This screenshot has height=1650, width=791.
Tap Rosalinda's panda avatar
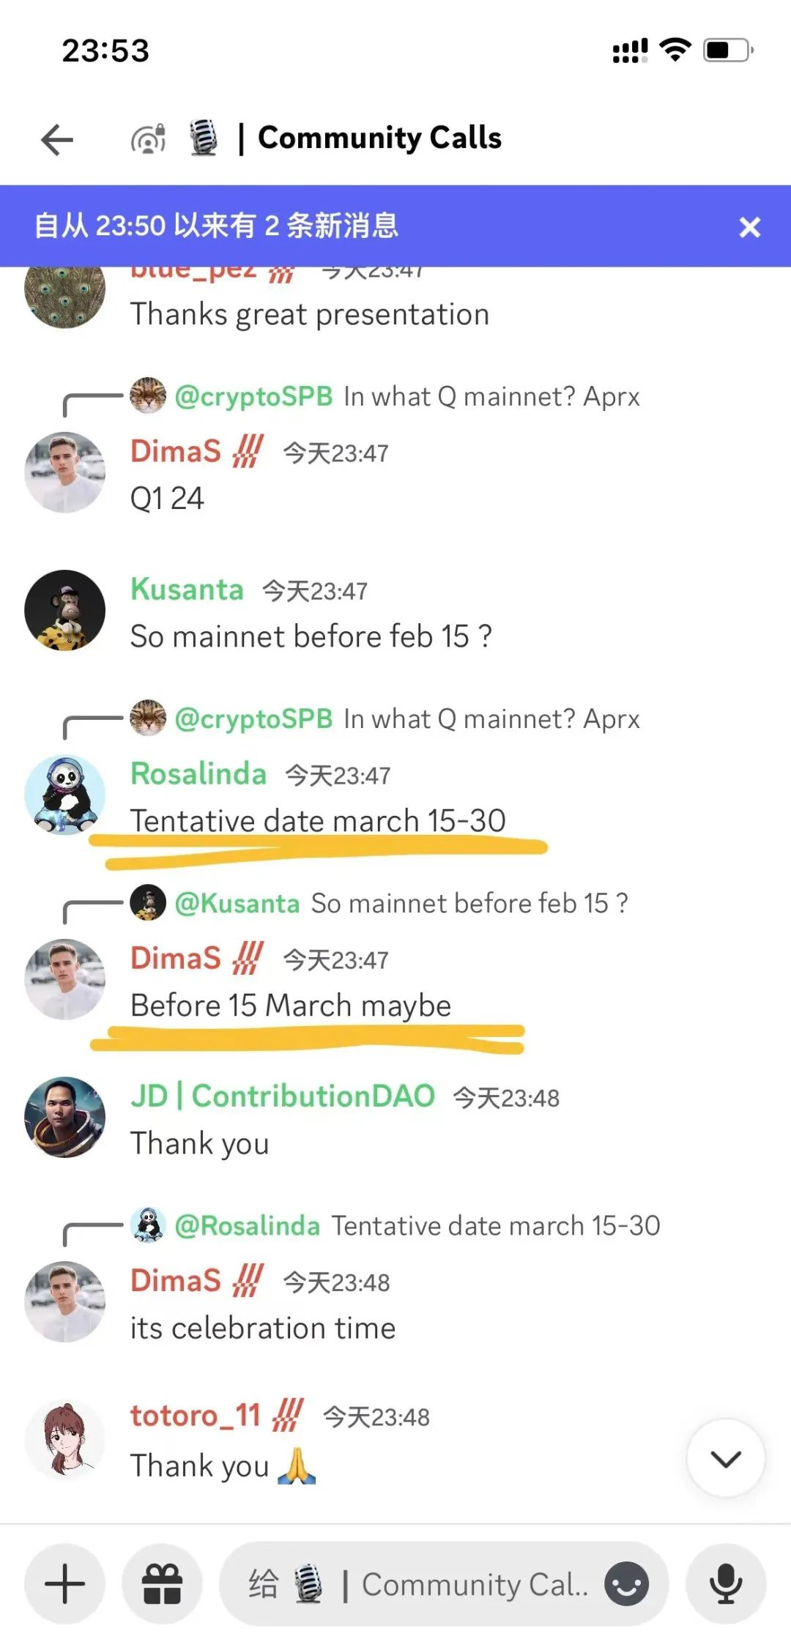tap(64, 795)
